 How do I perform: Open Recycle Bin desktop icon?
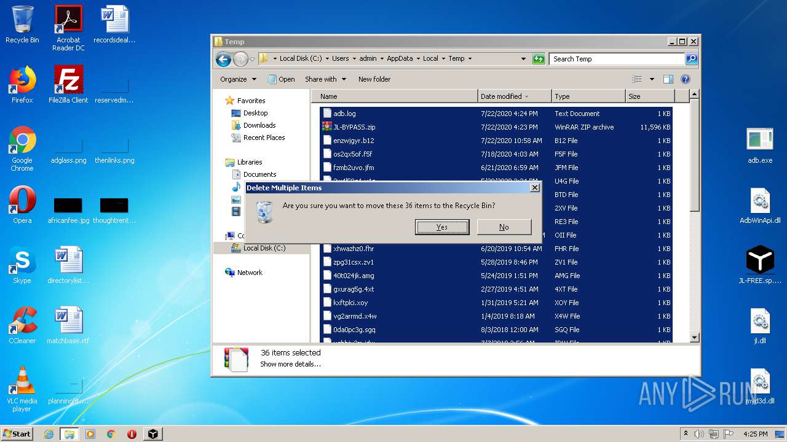(22, 25)
